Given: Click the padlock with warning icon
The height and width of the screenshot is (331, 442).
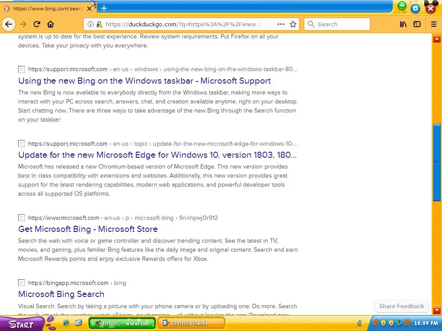Looking at the screenshot, I should (x=99, y=24).
